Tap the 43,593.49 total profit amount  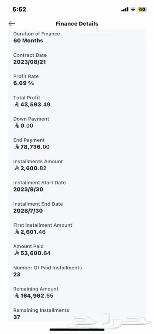pyautogui.click(x=35, y=105)
